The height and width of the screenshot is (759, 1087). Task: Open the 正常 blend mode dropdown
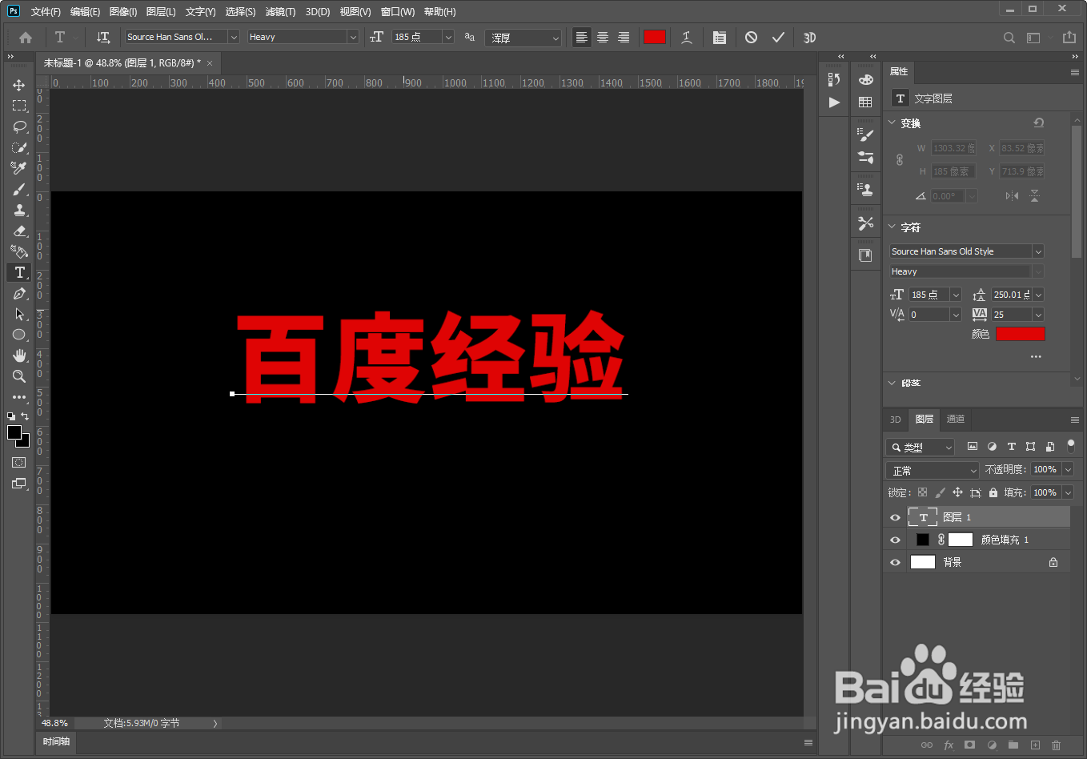click(x=931, y=470)
